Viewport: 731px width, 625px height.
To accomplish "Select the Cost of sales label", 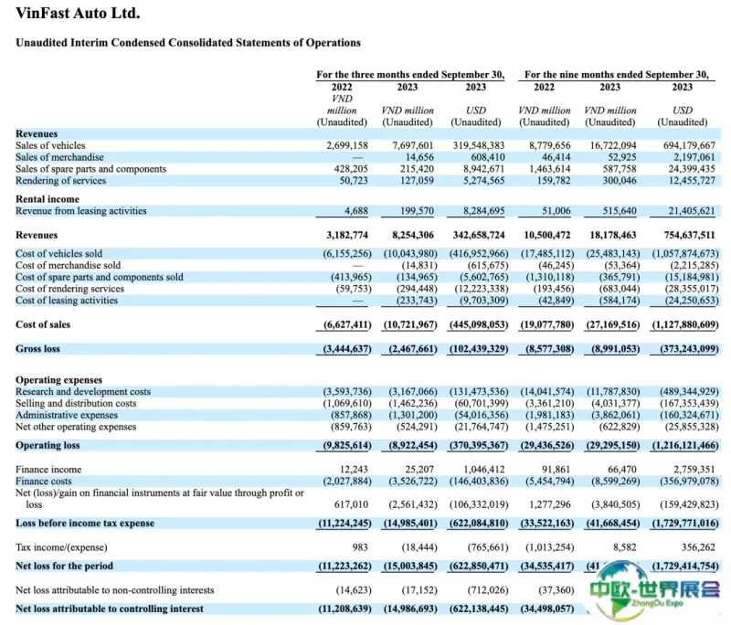I will click(43, 324).
